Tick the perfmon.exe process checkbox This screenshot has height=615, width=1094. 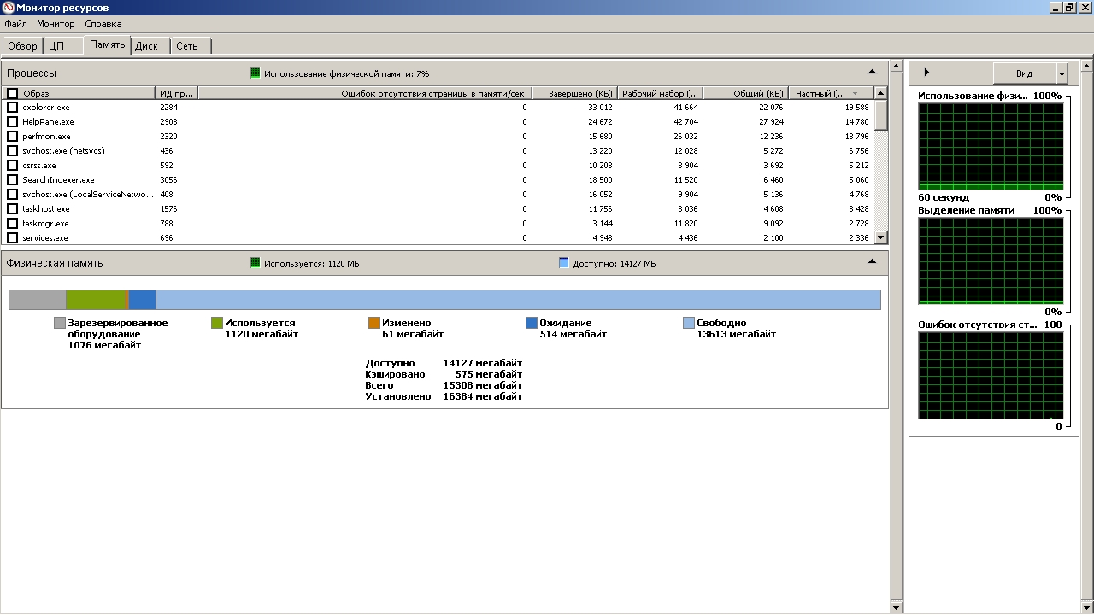point(12,137)
